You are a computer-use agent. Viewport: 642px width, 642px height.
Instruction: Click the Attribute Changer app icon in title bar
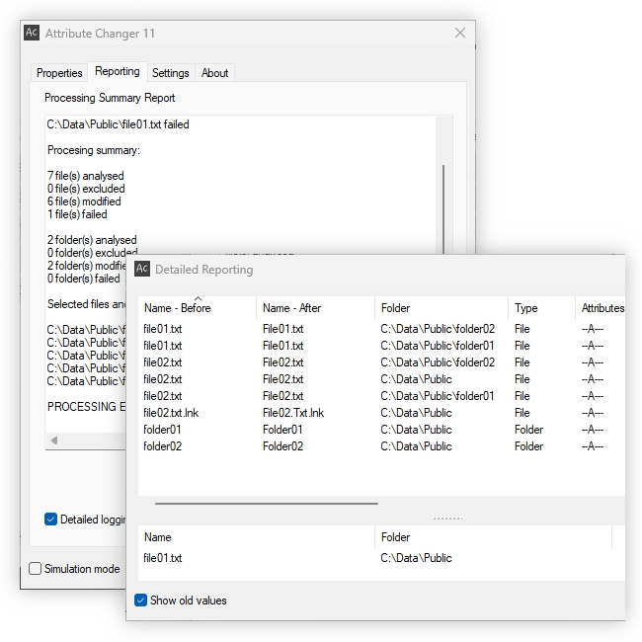point(32,33)
